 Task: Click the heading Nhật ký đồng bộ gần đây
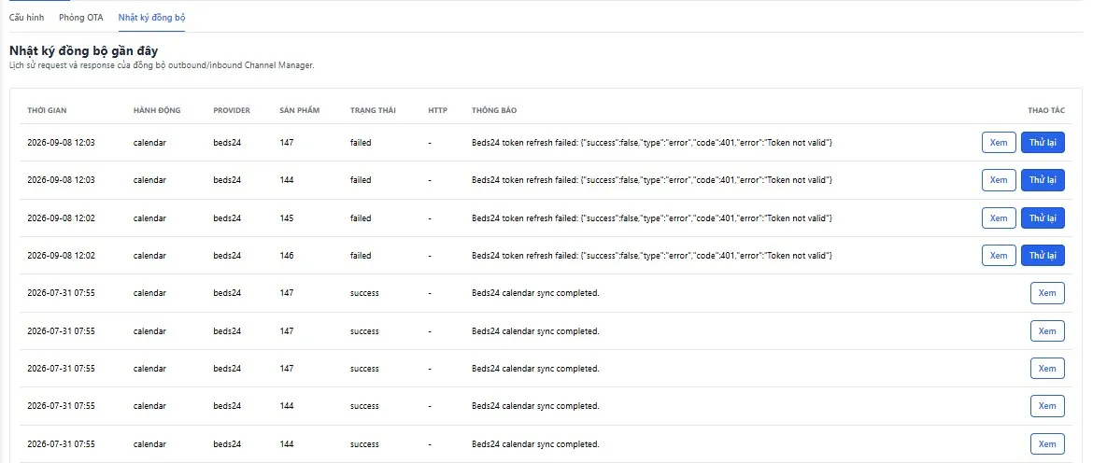point(84,51)
